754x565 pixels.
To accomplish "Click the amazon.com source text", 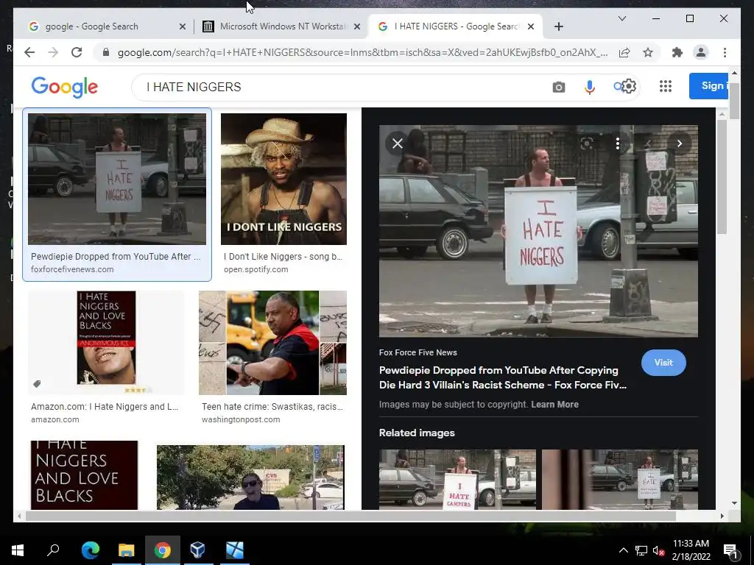I will [x=54, y=419].
